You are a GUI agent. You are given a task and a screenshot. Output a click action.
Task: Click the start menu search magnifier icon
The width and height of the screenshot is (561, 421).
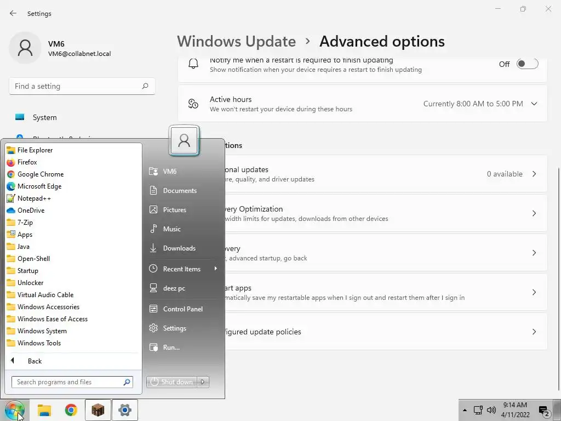[x=127, y=382]
